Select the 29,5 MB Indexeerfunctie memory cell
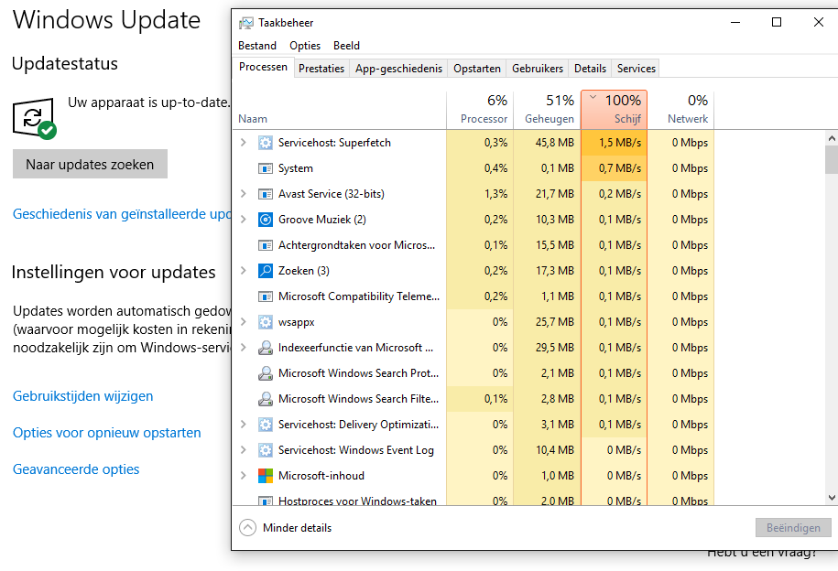Screen dimensions: 838x571 click(548, 348)
